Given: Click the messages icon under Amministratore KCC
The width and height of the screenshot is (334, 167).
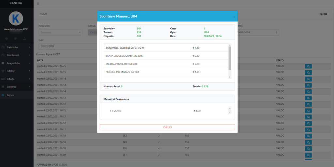Looking at the screenshot, I should [16, 38].
